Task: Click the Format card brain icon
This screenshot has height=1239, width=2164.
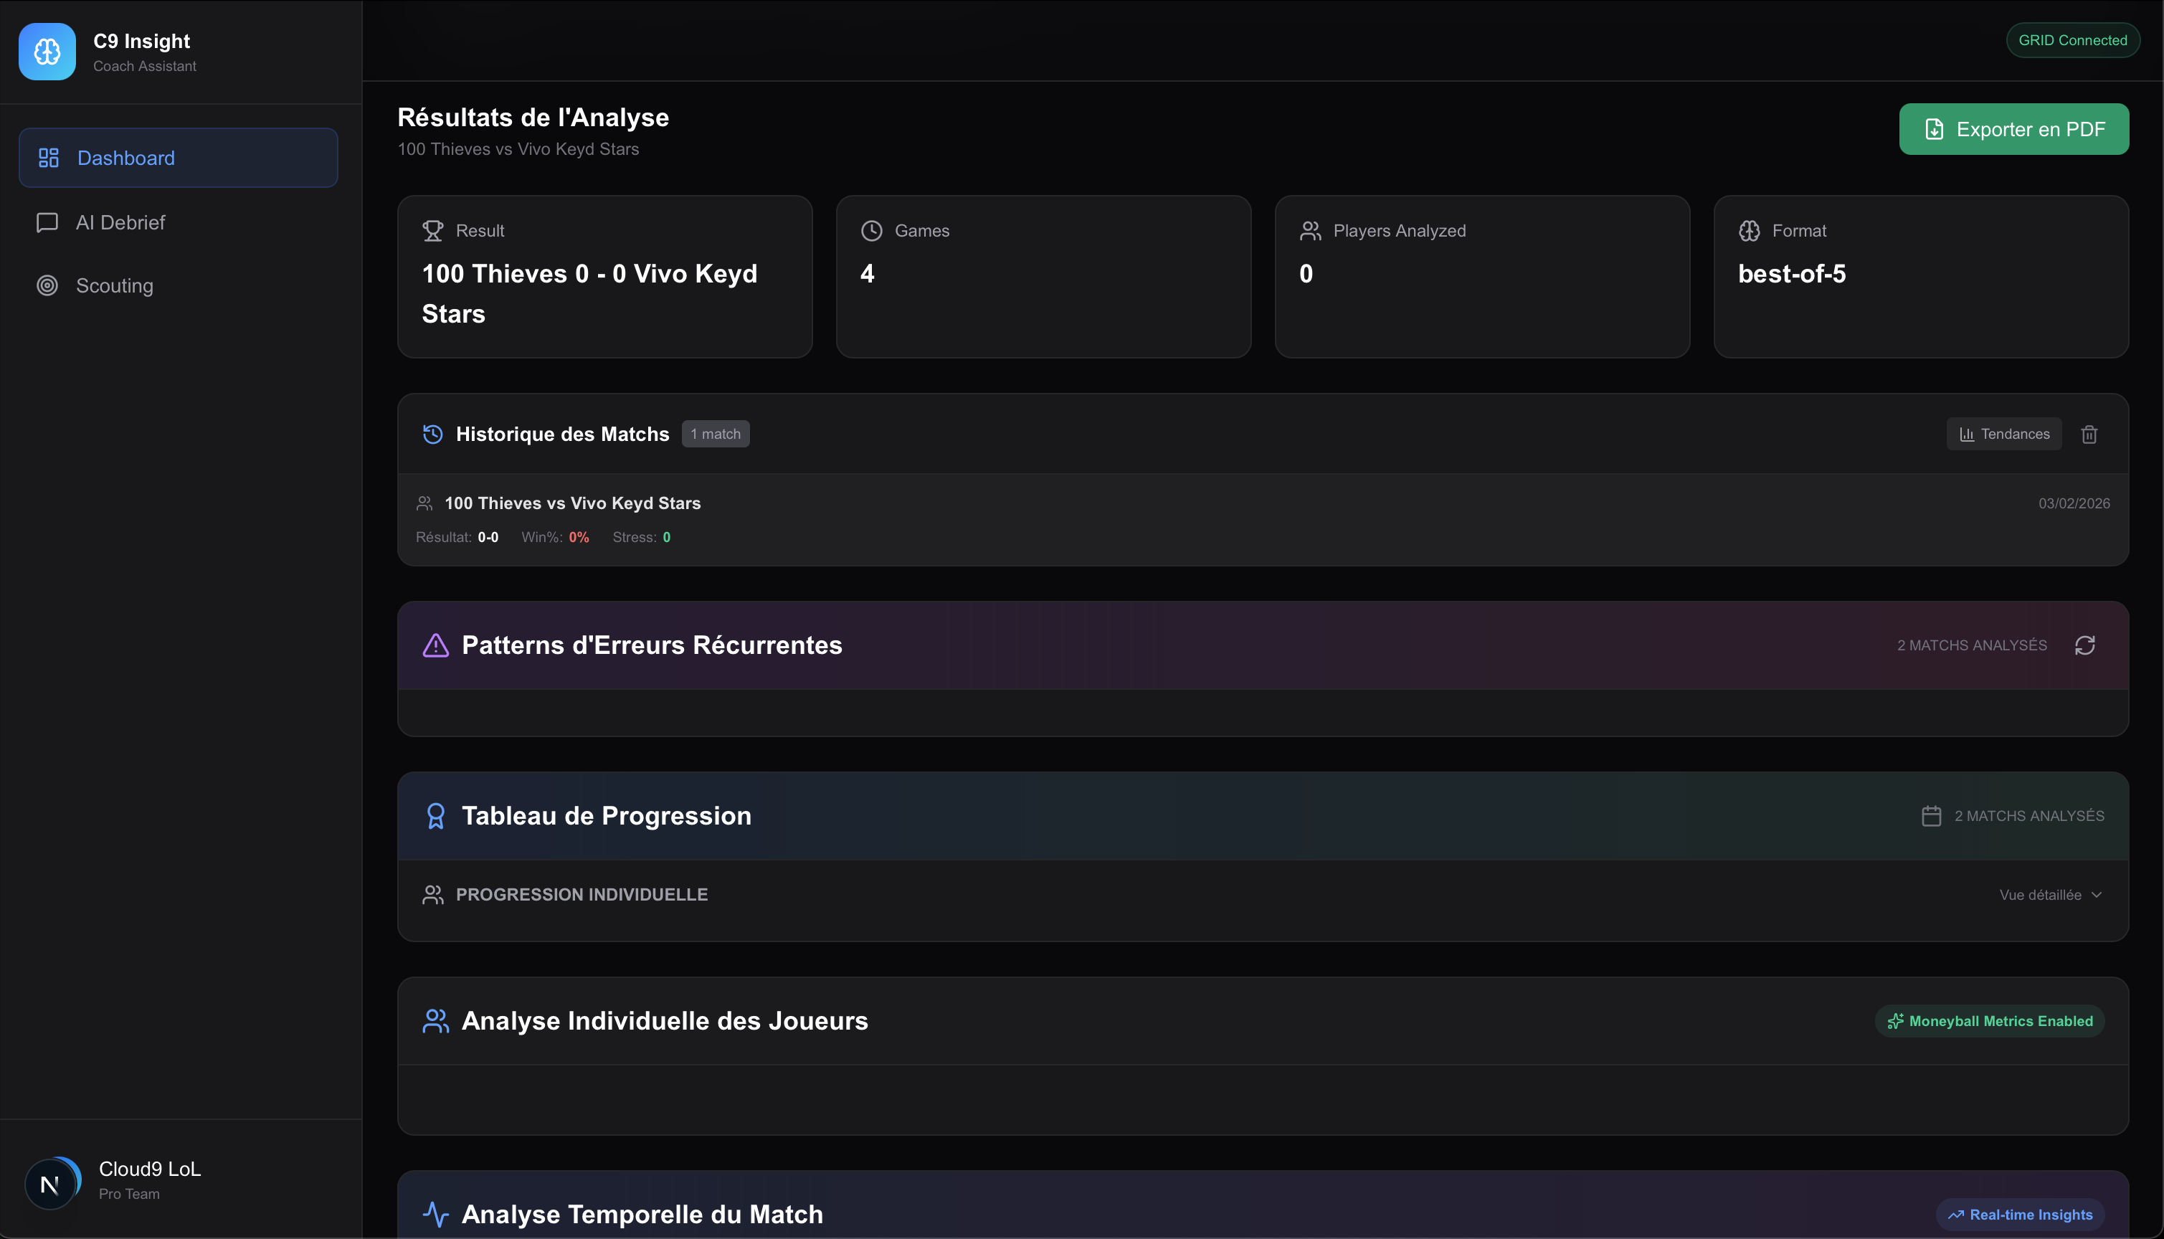Action: [1750, 231]
